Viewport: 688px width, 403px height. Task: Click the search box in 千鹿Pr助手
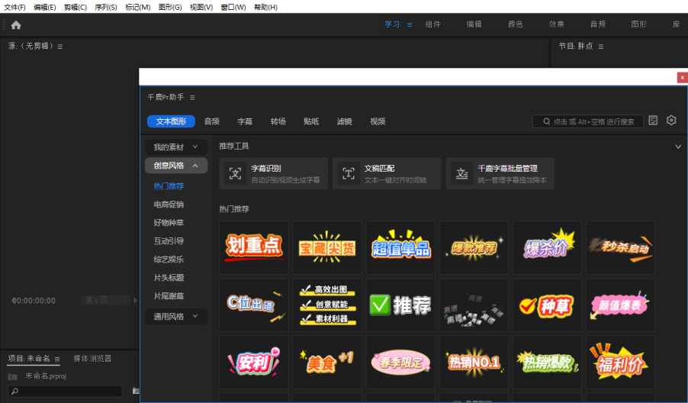click(x=591, y=121)
